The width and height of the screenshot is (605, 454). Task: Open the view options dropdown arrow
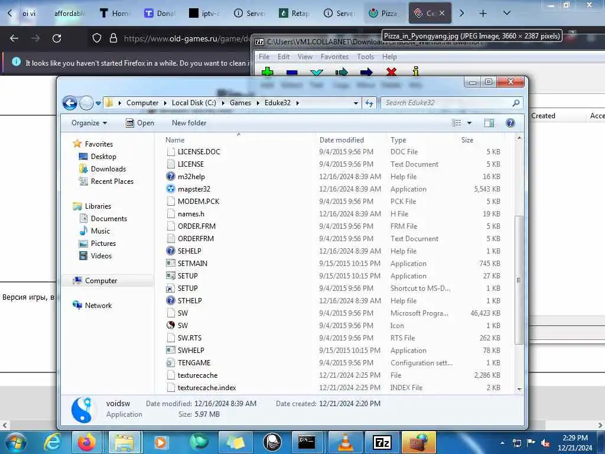pos(469,123)
